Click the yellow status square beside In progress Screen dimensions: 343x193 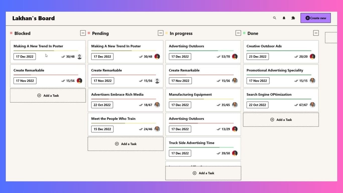tap(166, 33)
